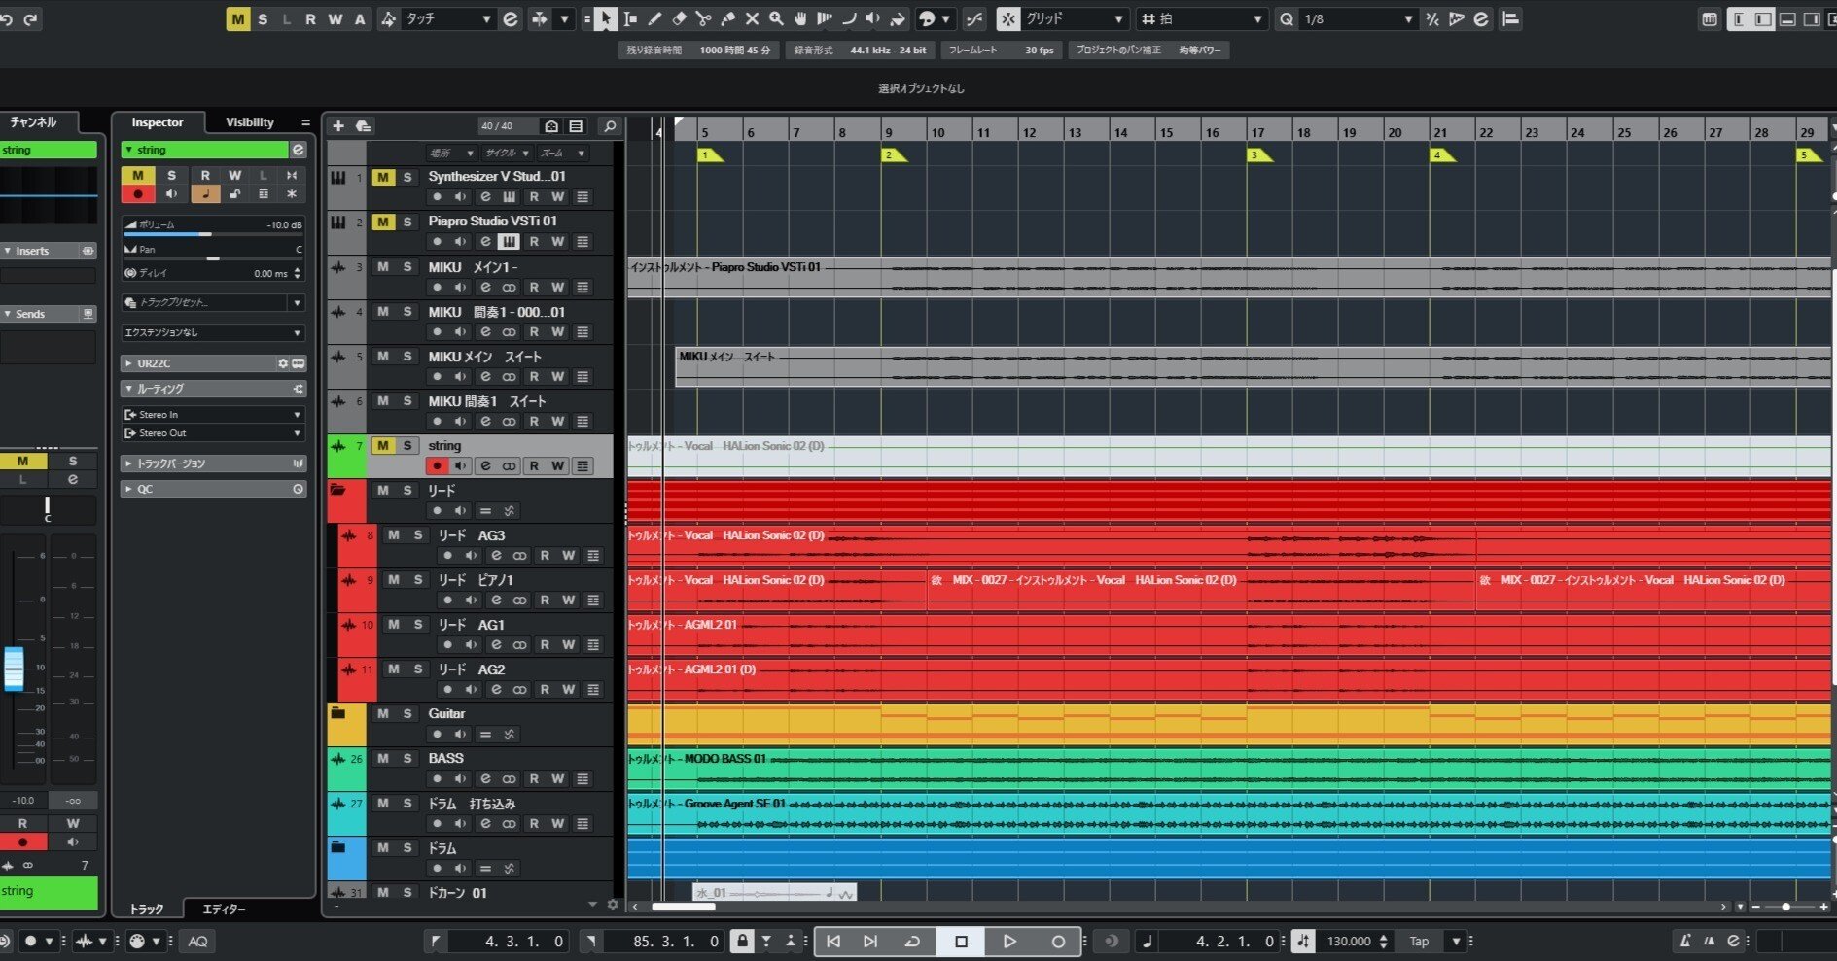This screenshot has width=1837, height=961.
Task: Pick the Split scissors tool
Action: [x=703, y=18]
